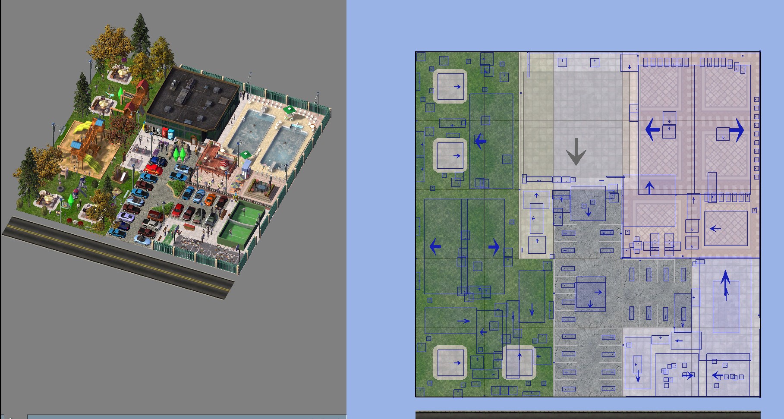Viewport: 784px width, 419px height.
Task: Select the mid-parking box with right and down arrows
Action: [590, 294]
